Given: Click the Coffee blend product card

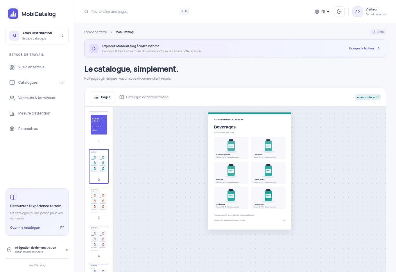Looking at the screenshot, I should point(268,173).
